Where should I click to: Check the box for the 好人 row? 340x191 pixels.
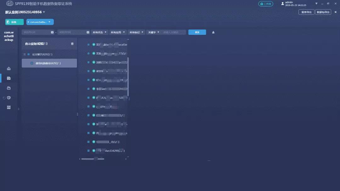click(x=88, y=80)
